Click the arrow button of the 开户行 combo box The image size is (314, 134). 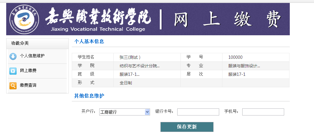point(147,112)
